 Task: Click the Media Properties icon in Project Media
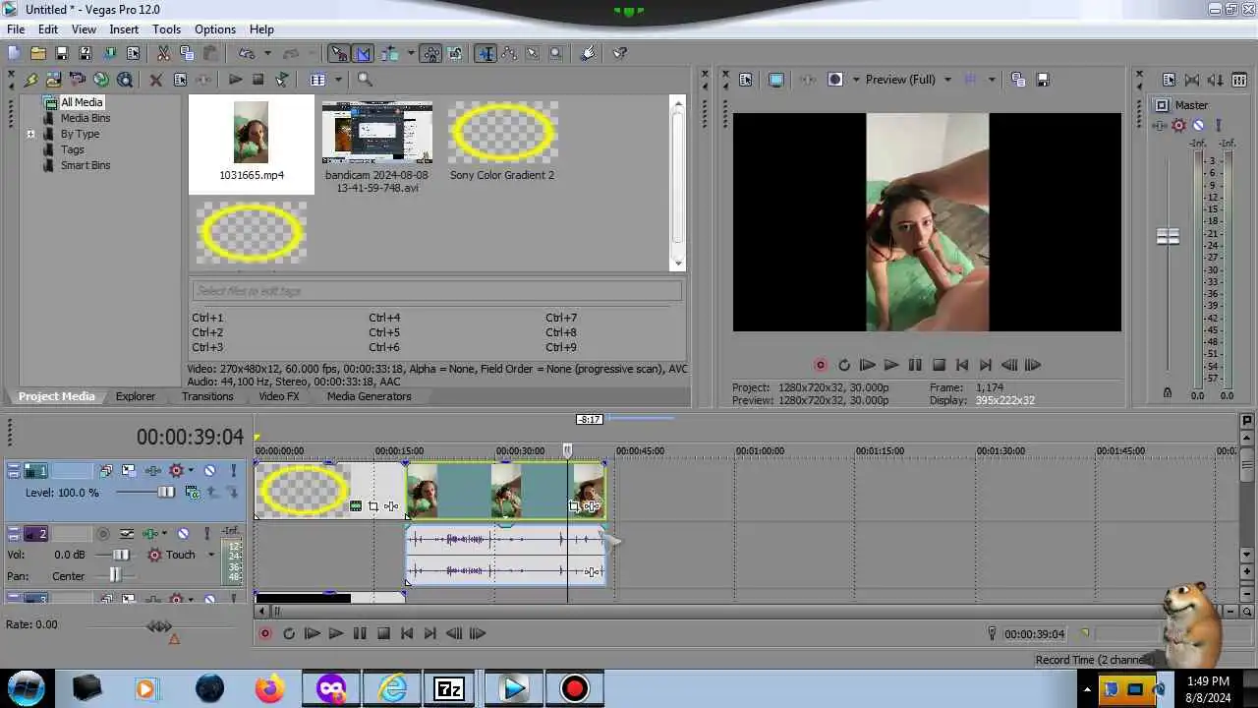pyautogui.click(x=180, y=80)
